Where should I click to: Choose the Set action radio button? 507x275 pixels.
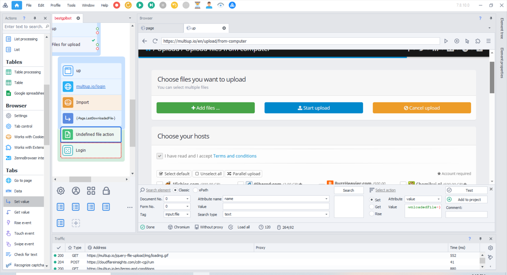tap(372, 200)
